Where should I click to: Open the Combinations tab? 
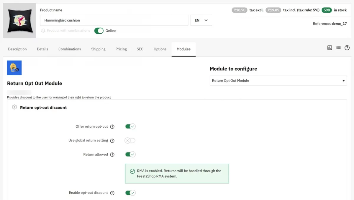70,49
